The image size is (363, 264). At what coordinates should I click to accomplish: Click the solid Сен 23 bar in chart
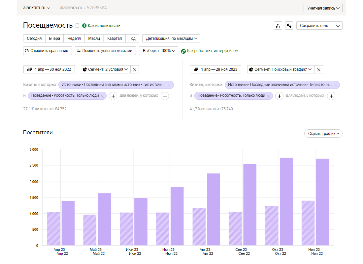250,205
